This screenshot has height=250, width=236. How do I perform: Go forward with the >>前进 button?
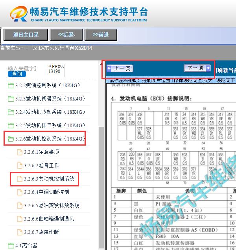101,35
